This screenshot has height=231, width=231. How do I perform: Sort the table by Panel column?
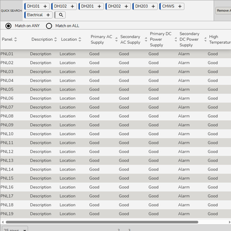pyautogui.click(x=15, y=39)
